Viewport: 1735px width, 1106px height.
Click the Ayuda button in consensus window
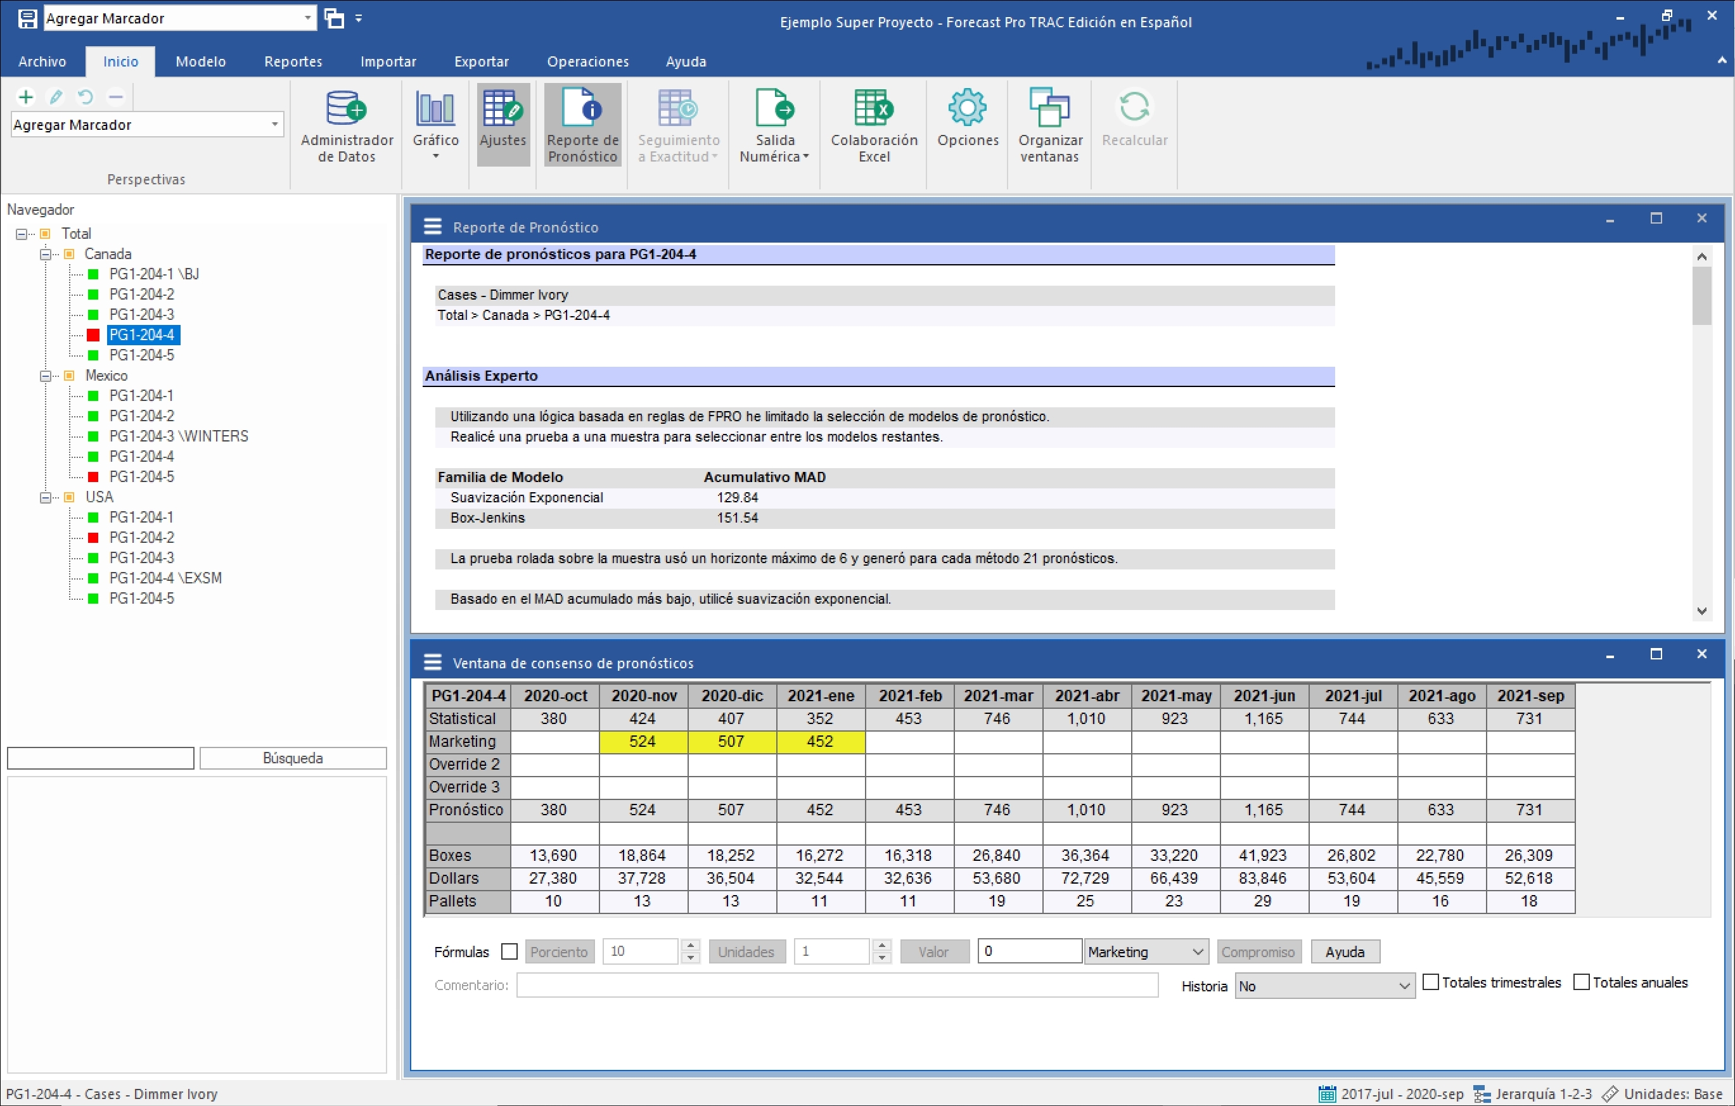point(1344,951)
